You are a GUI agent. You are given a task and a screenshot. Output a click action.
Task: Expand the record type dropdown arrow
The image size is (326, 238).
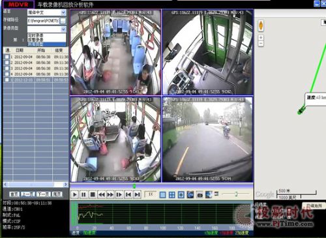[x=63, y=29]
